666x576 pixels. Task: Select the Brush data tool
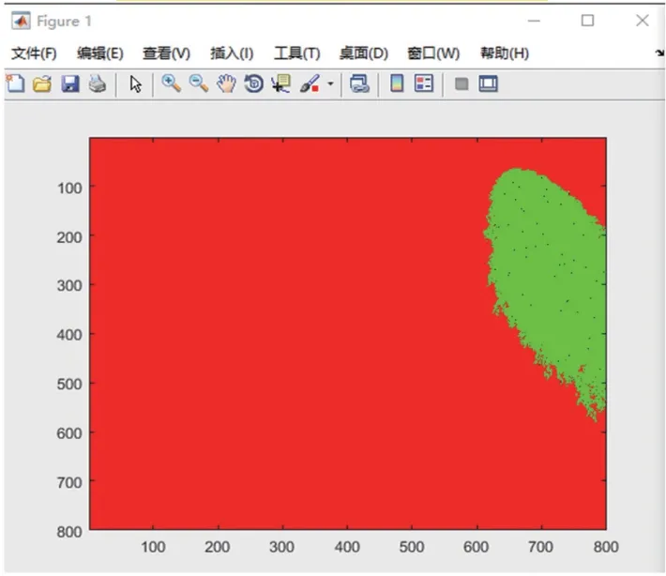click(310, 83)
